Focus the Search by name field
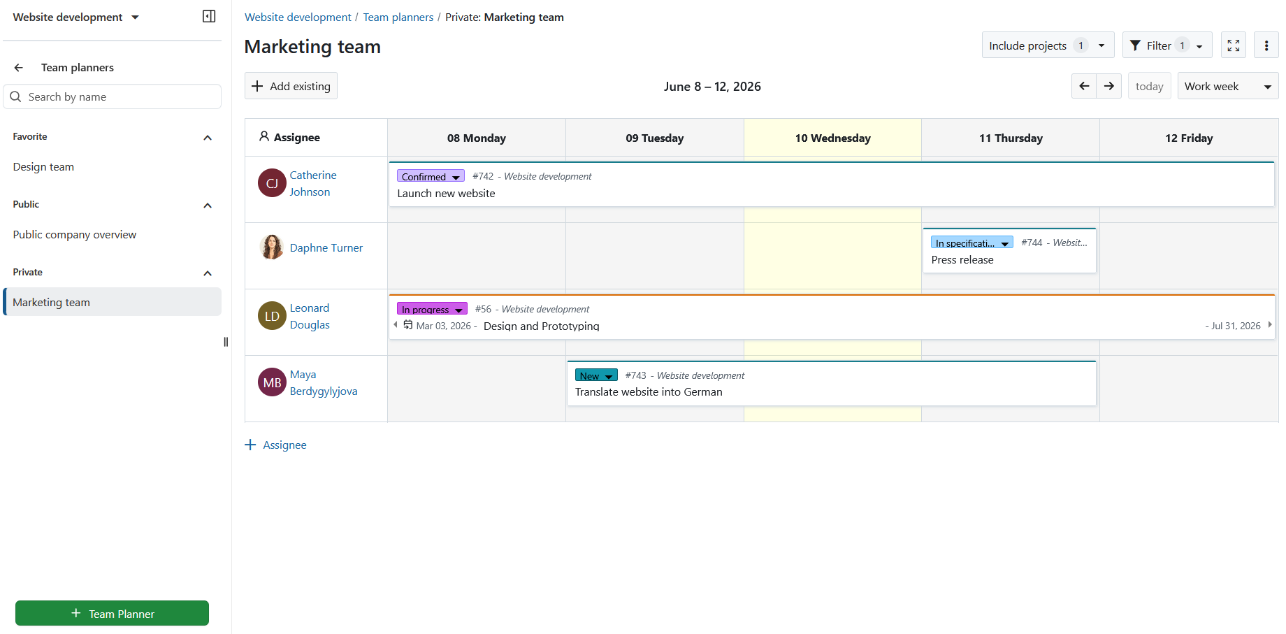1286x634 pixels. coord(113,96)
